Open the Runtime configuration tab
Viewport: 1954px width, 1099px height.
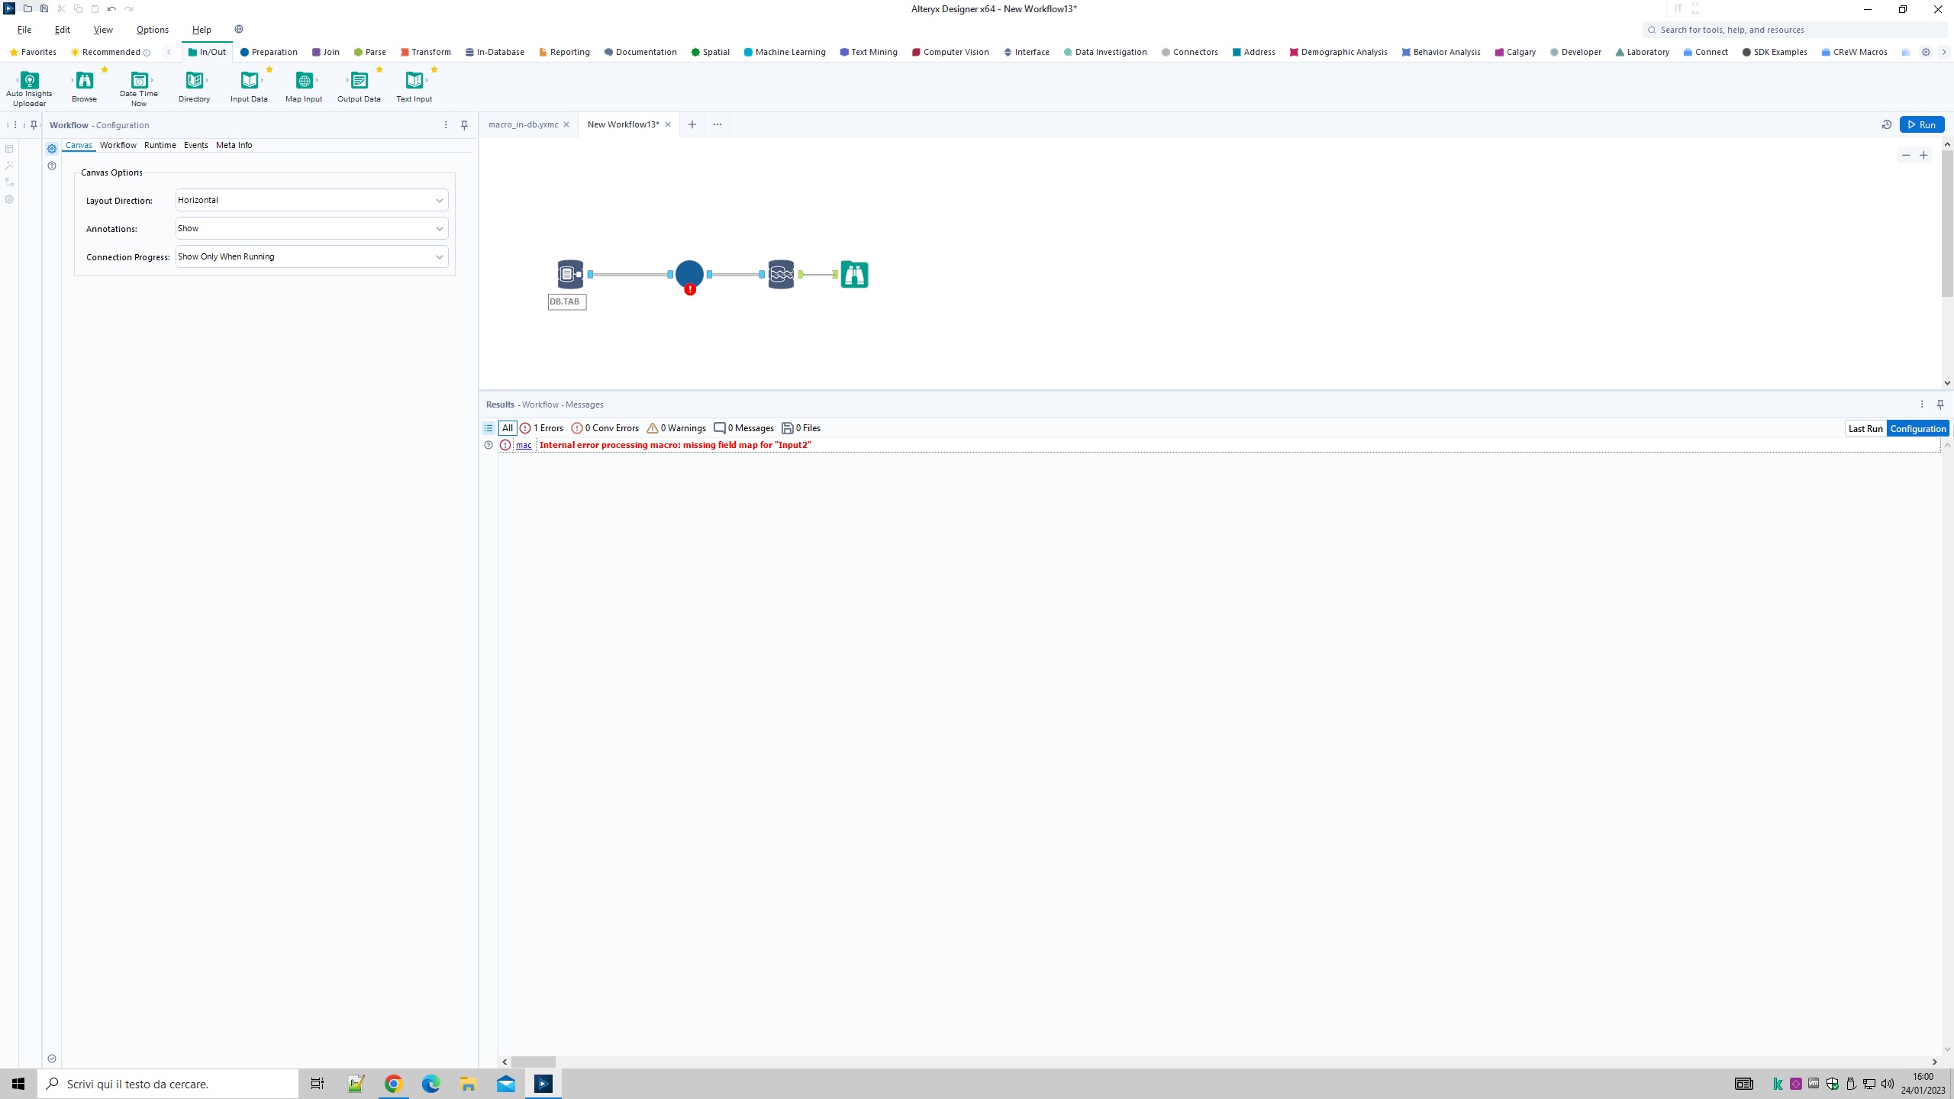pyautogui.click(x=160, y=145)
